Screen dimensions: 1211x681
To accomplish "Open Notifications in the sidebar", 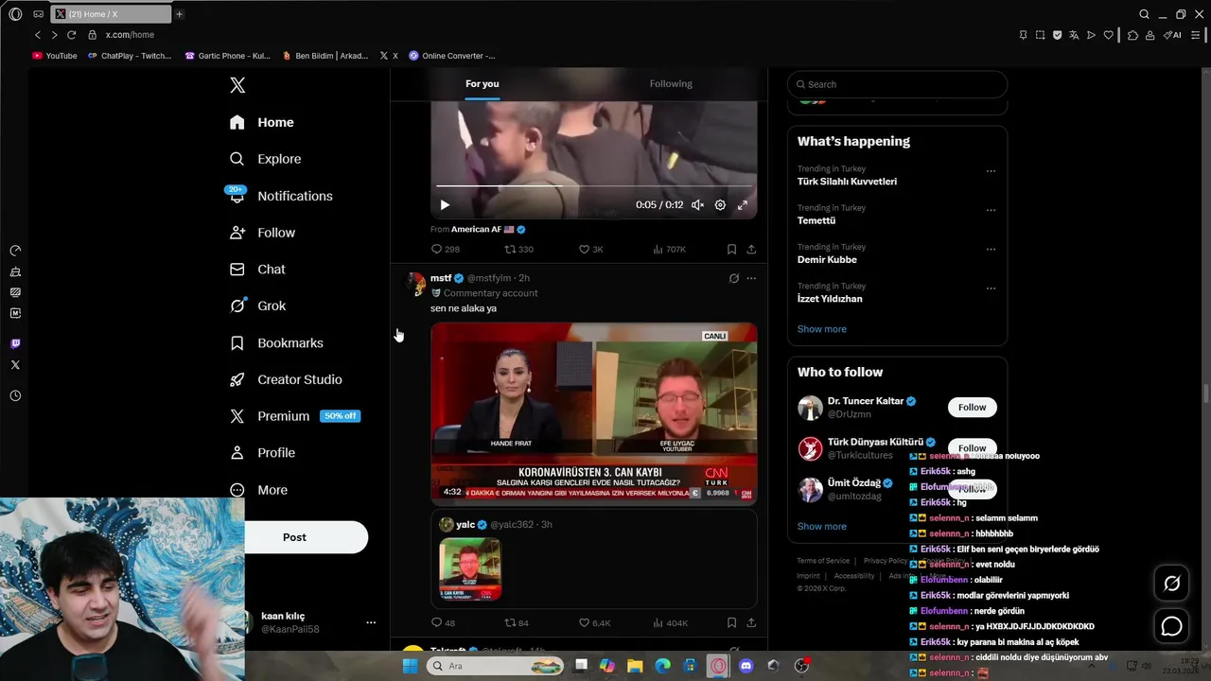I will (280, 196).
